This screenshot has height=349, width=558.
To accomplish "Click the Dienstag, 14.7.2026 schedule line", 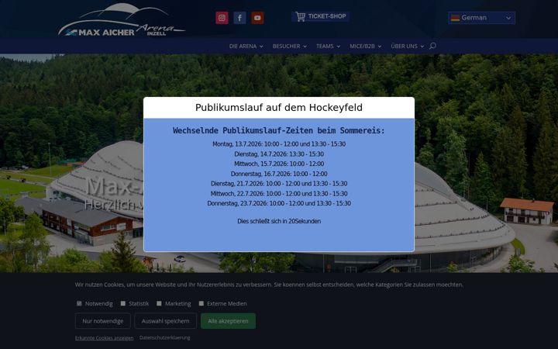I will (x=279, y=154).
